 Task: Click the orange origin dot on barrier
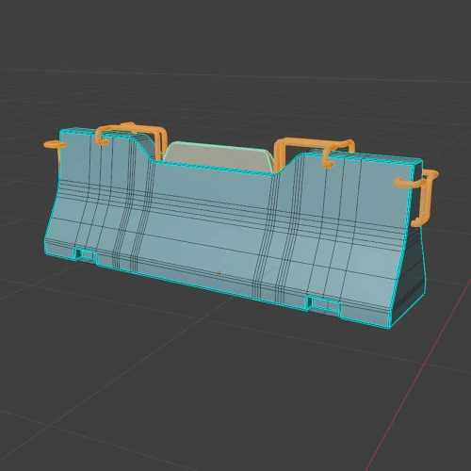219,272
